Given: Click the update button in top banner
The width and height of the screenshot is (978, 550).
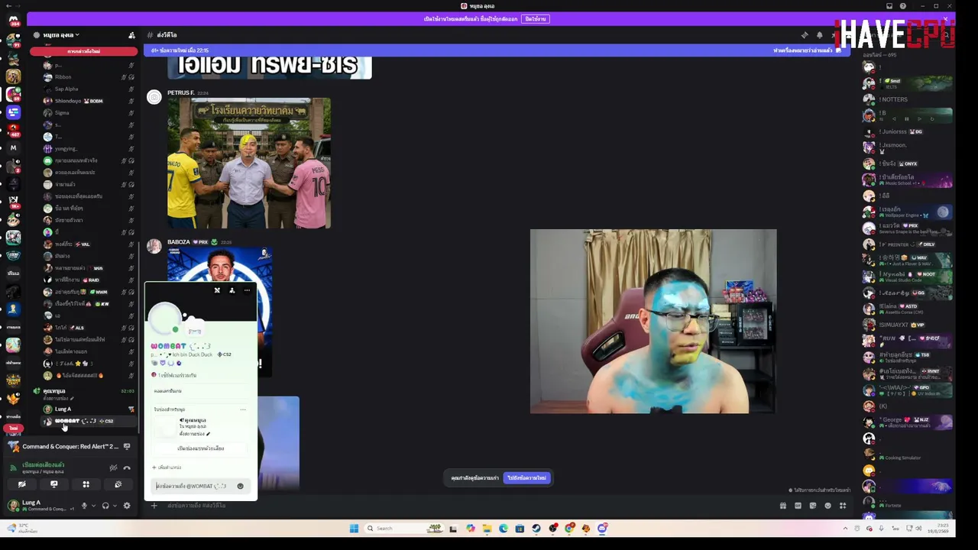Looking at the screenshot, I should [536, 19].
